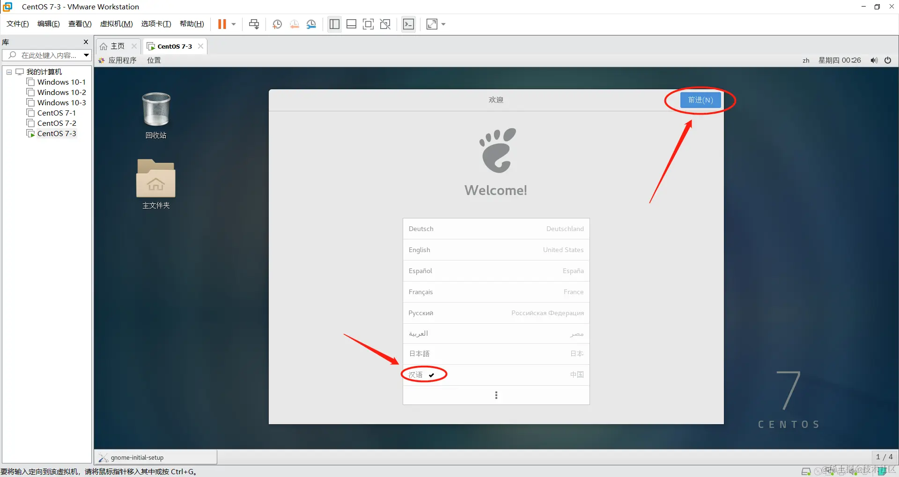Viewport: 899px width, 477px height.
Task: Enter full screen mode
Action: coord(368,24)
